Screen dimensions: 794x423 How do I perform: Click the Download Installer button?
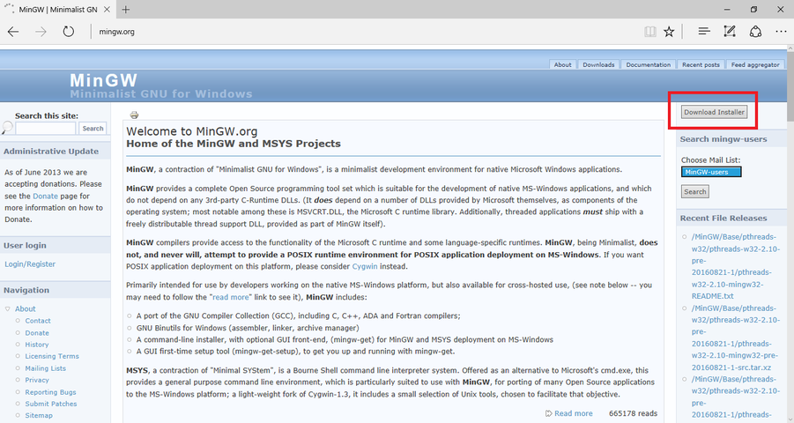click(x=714, y=112)
